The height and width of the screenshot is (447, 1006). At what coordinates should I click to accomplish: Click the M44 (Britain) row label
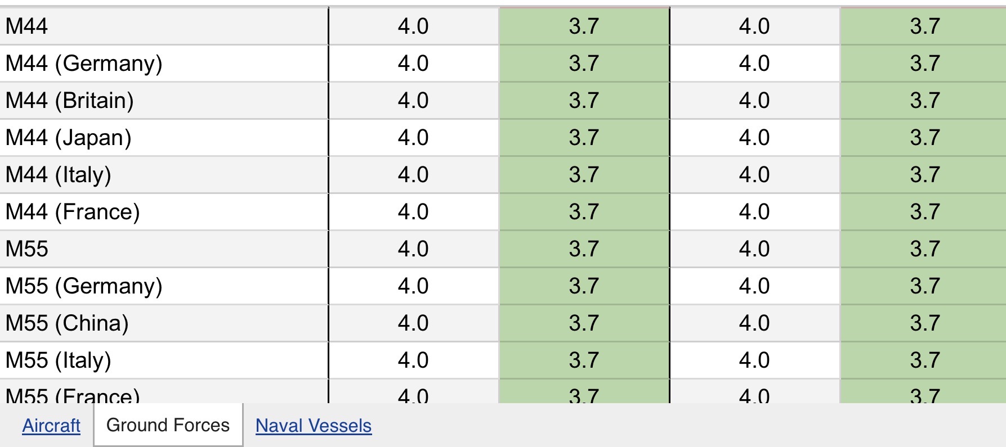pyautogui.click(x=164, y=101)
